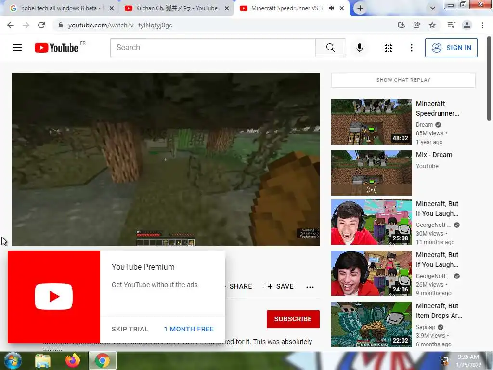Screen dimensions: 493x370
Task: Open Minecraft, But Item Drops title
Action: pos(439,311)
